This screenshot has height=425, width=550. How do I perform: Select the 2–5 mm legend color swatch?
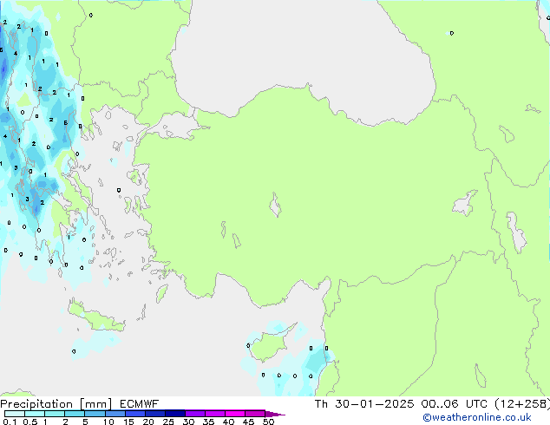point(75,414)
